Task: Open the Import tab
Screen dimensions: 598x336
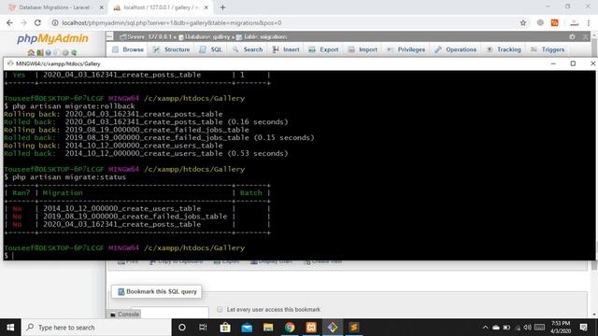Action: tap(363, 49)
